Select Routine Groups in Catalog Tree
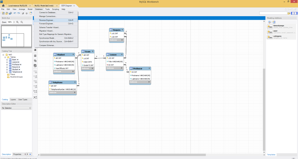The width and height of the screenshot is (298, 159). tap(16, 77)
